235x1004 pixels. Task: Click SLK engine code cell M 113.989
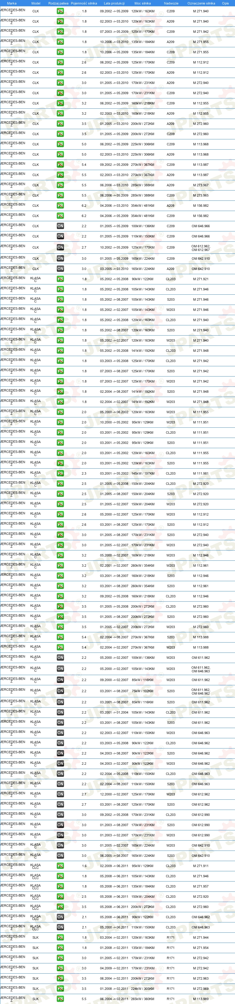tap(201, 999)
